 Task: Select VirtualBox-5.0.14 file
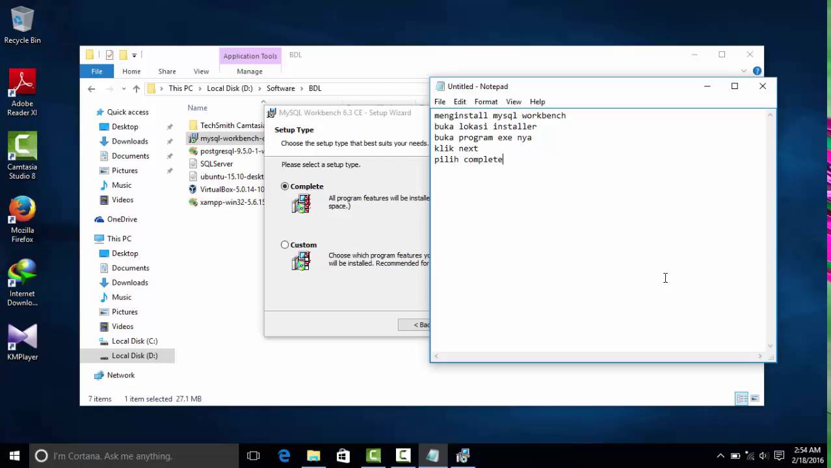pyautogui.click(x=226, y=190)
